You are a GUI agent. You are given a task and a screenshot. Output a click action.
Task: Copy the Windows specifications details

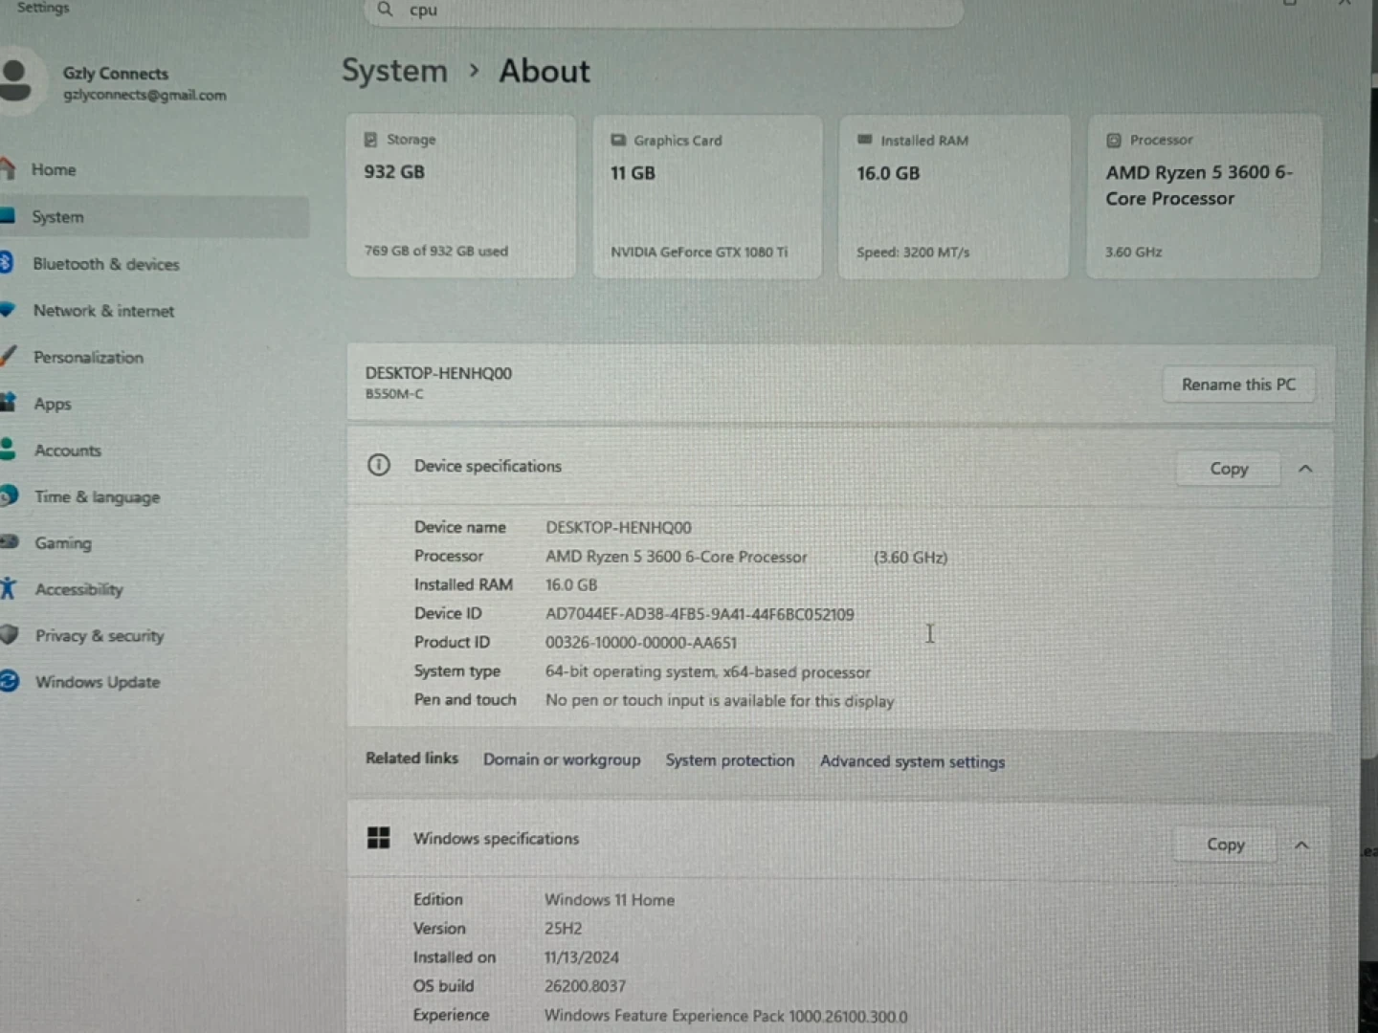[1225, 845]
